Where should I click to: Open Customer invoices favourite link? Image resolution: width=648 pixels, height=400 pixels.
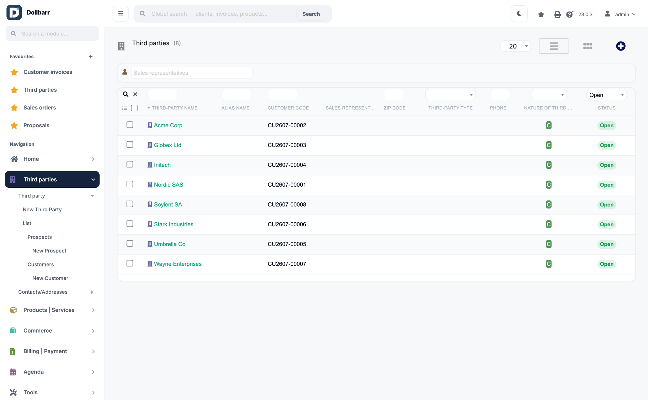[48, 72]
